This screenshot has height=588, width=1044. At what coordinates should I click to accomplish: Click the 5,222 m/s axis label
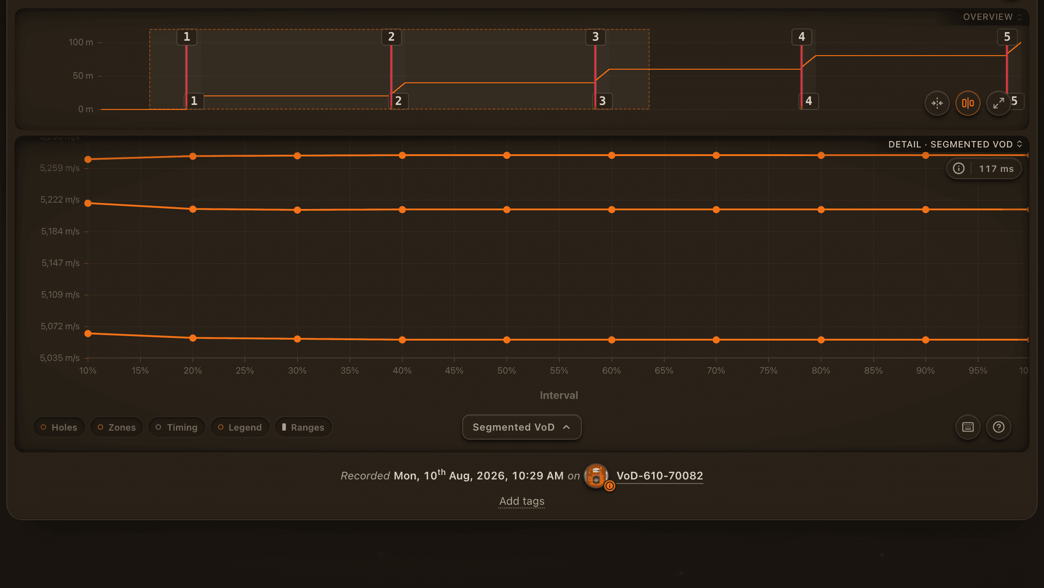tap(60, 199)
